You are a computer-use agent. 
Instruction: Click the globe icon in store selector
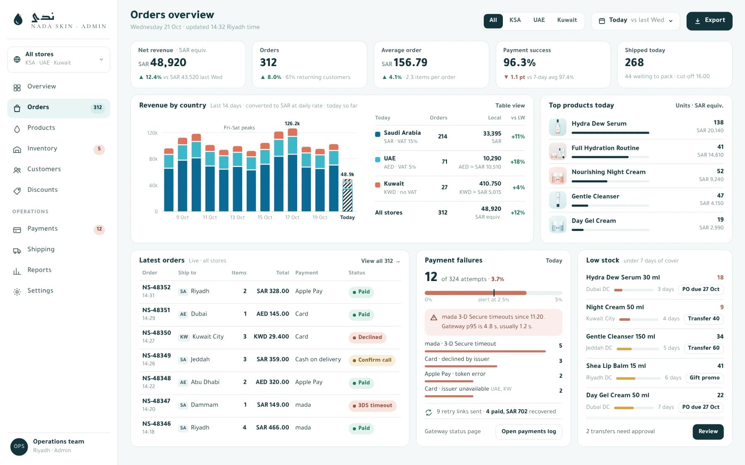[x=17, y=60]
